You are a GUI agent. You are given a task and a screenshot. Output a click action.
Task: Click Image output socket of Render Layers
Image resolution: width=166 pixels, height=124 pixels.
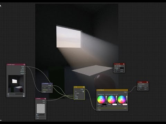click(26, 66)
